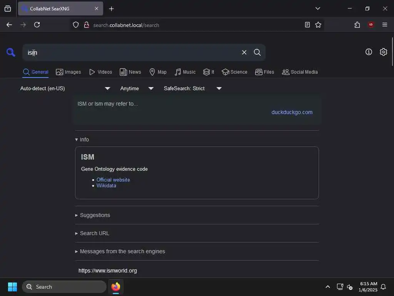Switch to Files search category
Image resolution: width=394 pixels, height=296 pixels.
(264, 72)
